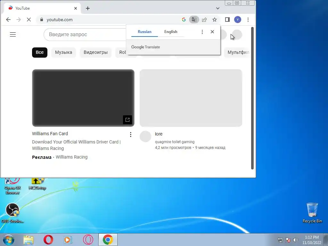The width and height of the screenshot is (328, 246).
Task: Click the Action Center flag icon
Action: click(x=288, y=240)
